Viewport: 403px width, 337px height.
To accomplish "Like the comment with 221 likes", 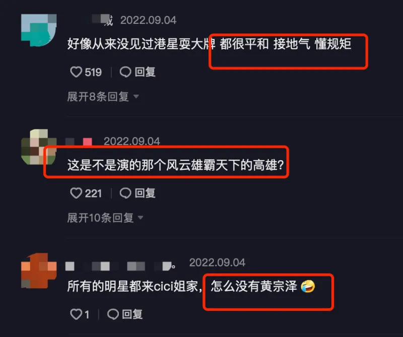I will [x=76, y=193].
